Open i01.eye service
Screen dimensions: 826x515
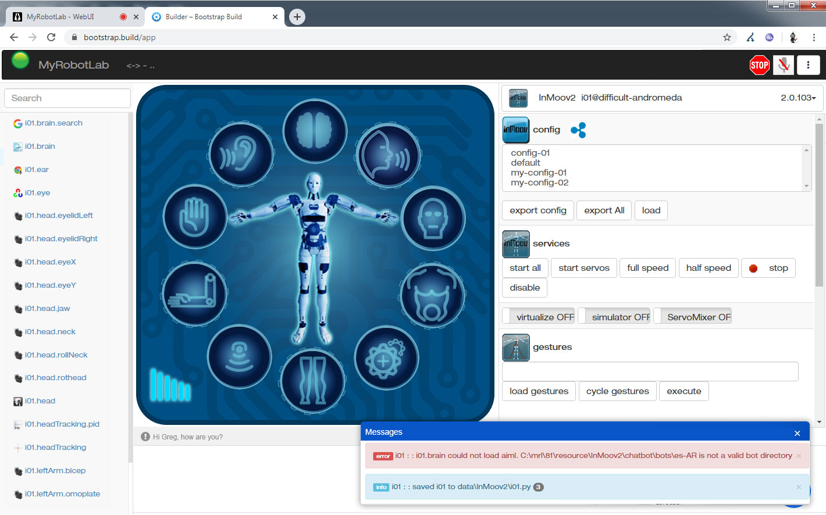[37, 193]
